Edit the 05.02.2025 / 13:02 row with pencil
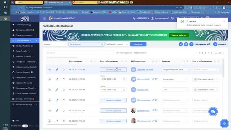The image size is (231, 130). click(57, 110)
